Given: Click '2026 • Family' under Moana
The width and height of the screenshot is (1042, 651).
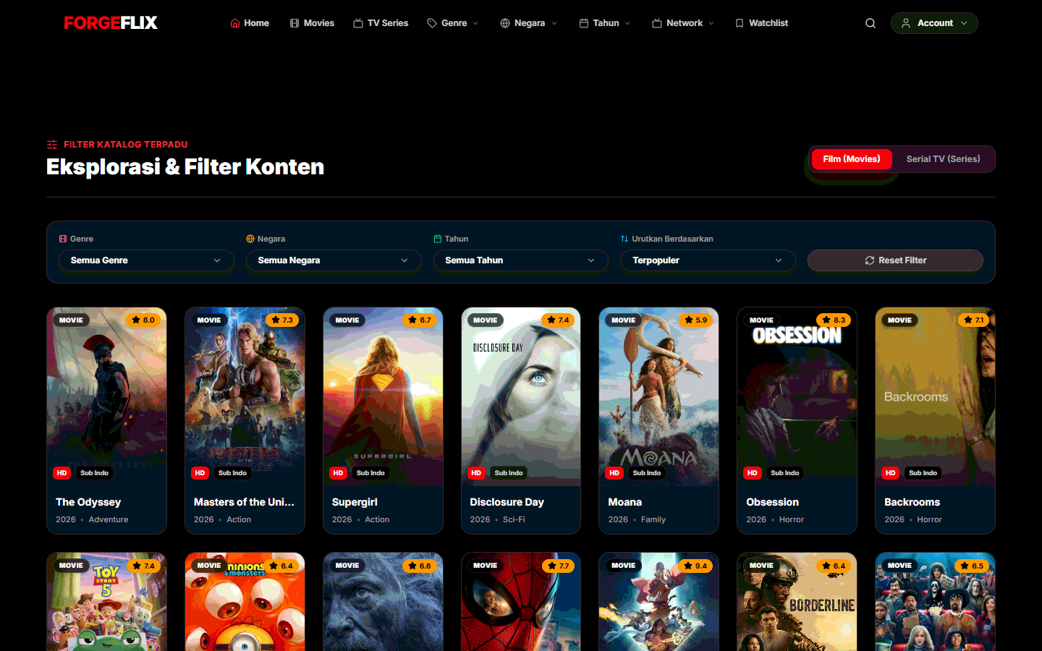Looking at the screenshot, I should coord(637,519).
